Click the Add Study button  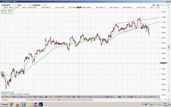click(x=5, y=100)
